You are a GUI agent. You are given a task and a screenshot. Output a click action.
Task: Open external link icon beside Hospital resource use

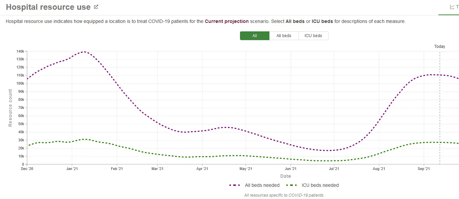click(96, 7)
